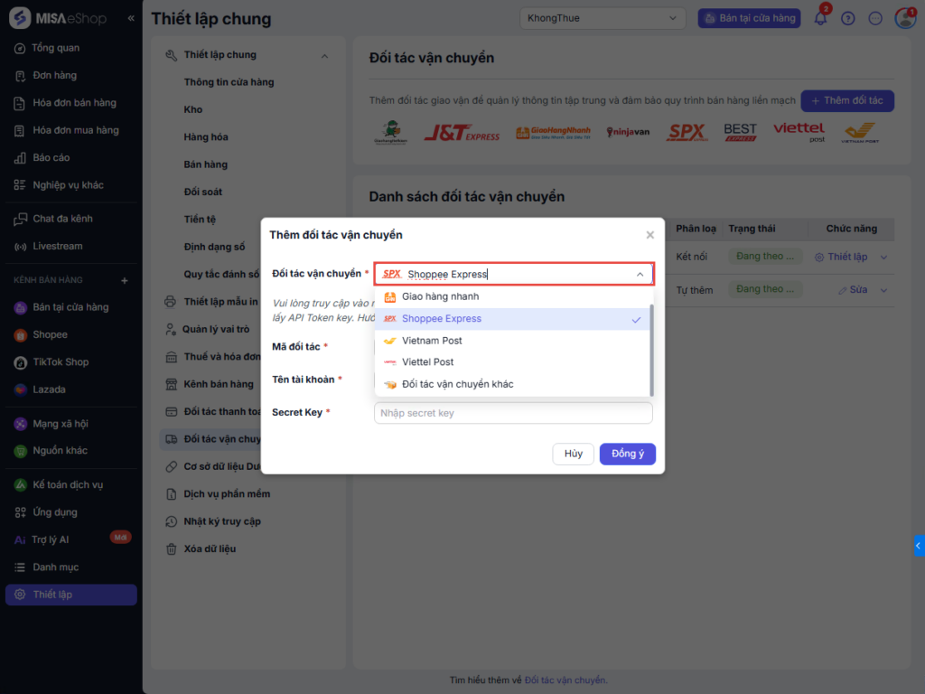The width and height of the screenshot is (925, 694).
Task: Click the MISA eShop logo
Action: pyautogui.click(x=58, y=18)
